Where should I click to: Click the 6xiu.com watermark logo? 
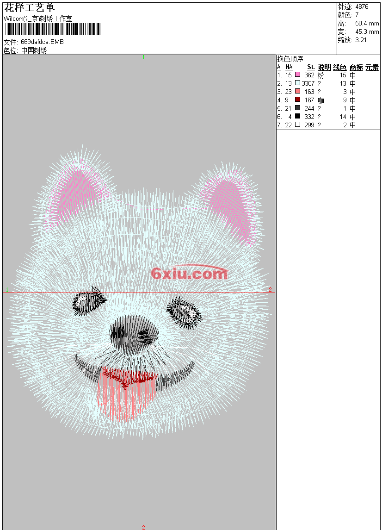(189, 274)
